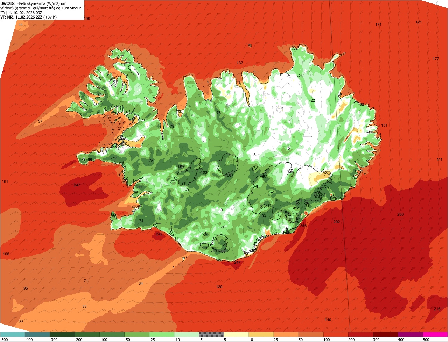The height and width of the screenshot is (342, 448).
Task: Click the map value 121
Action: tap(419, 22)
